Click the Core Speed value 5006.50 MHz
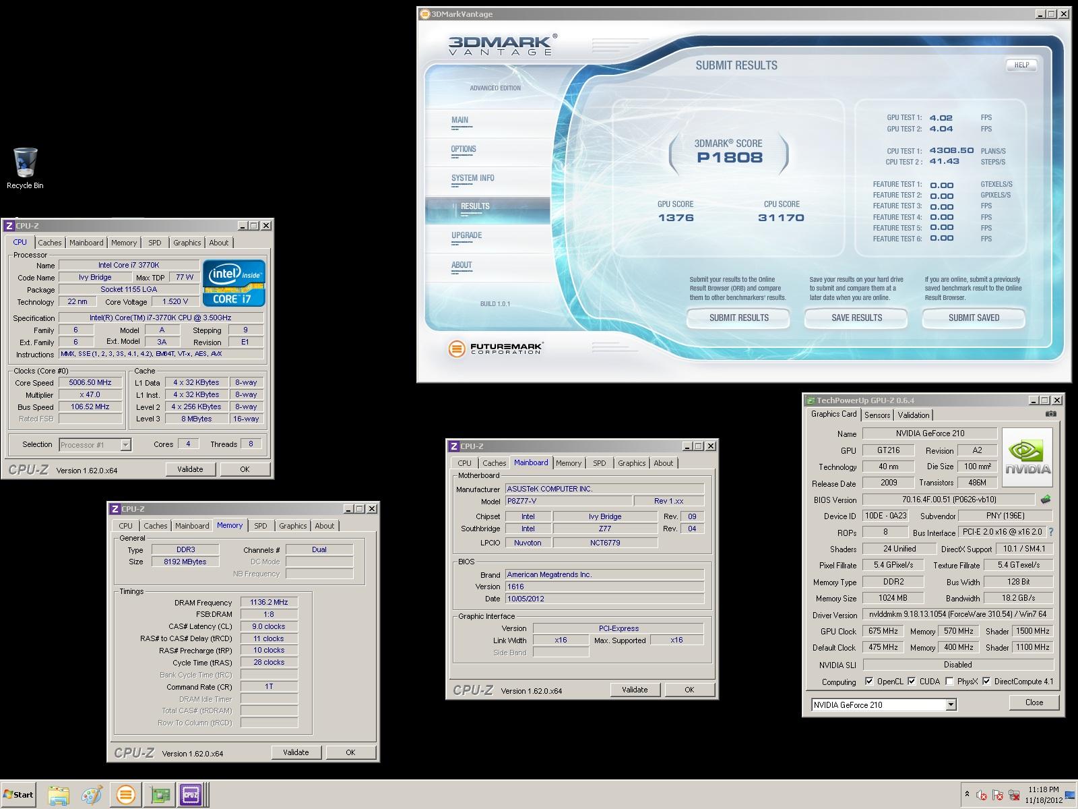Screen dimensions: 1078x809 click(x=90, y=382)
